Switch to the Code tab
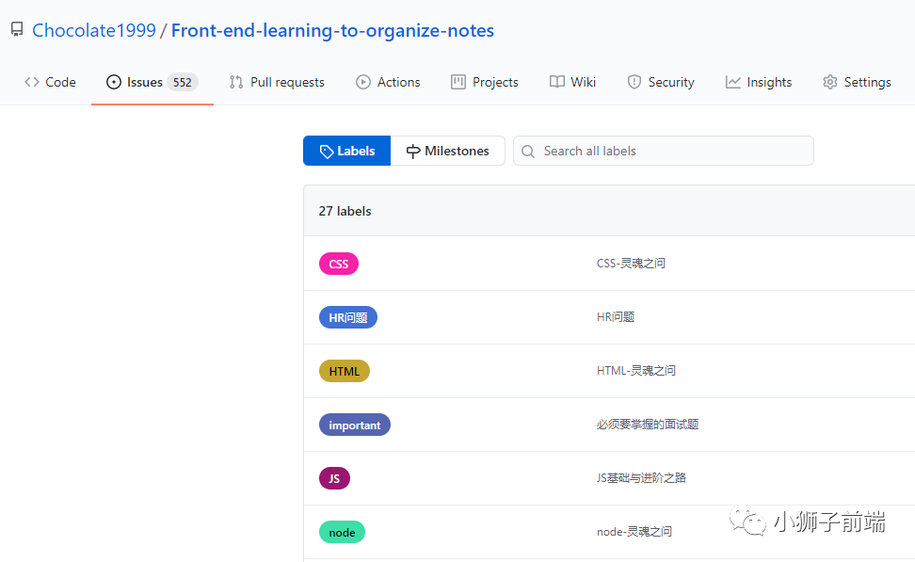The height and width of the screenshot is (562, 915). coord(50,82)
